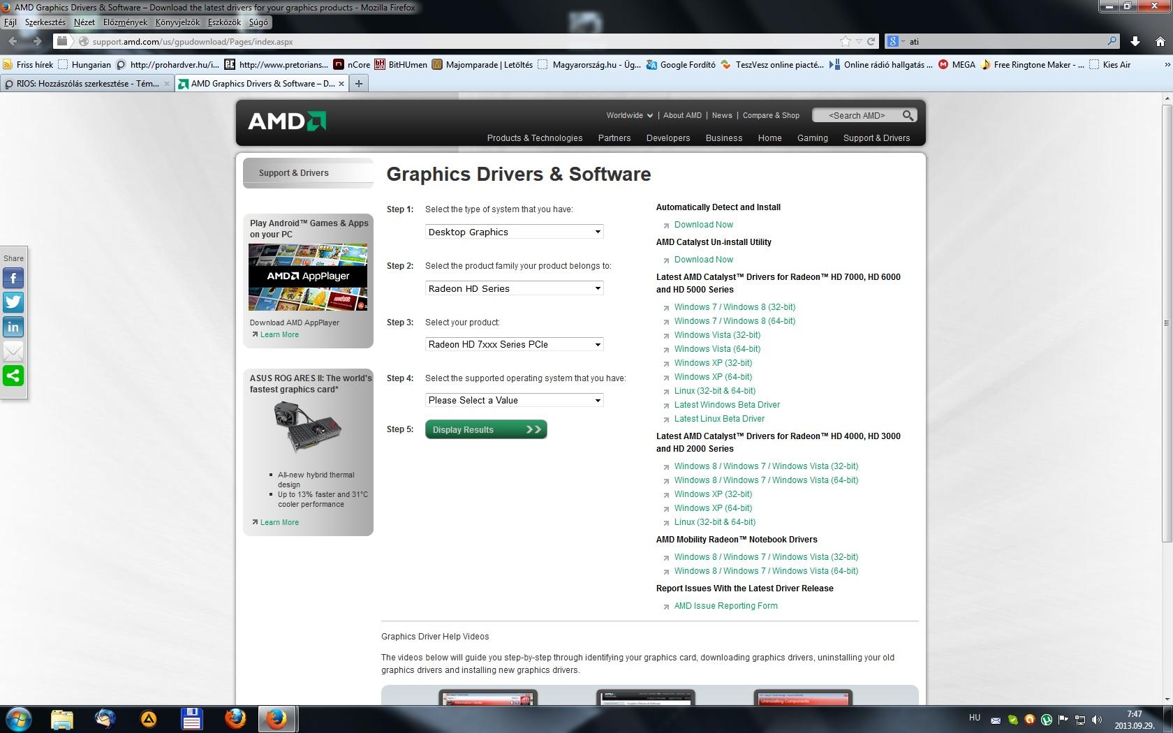Open Windows Explorer from taskbar
This screenshot has height=733, width=1173.
(x=62, y=718)
